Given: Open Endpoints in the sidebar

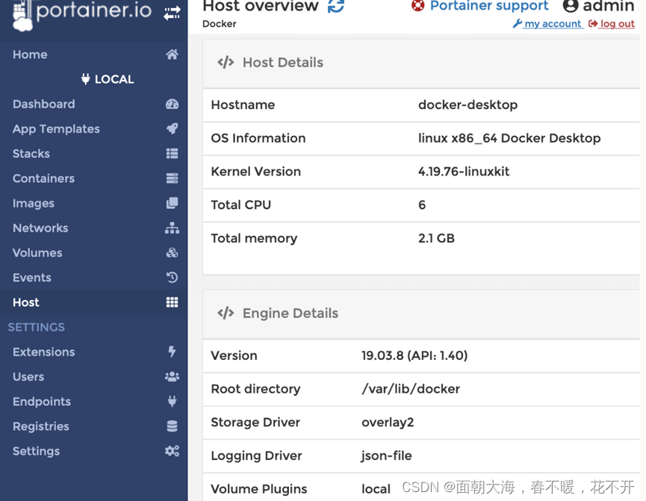Looking at the screenshot, I should pos(42,402).
